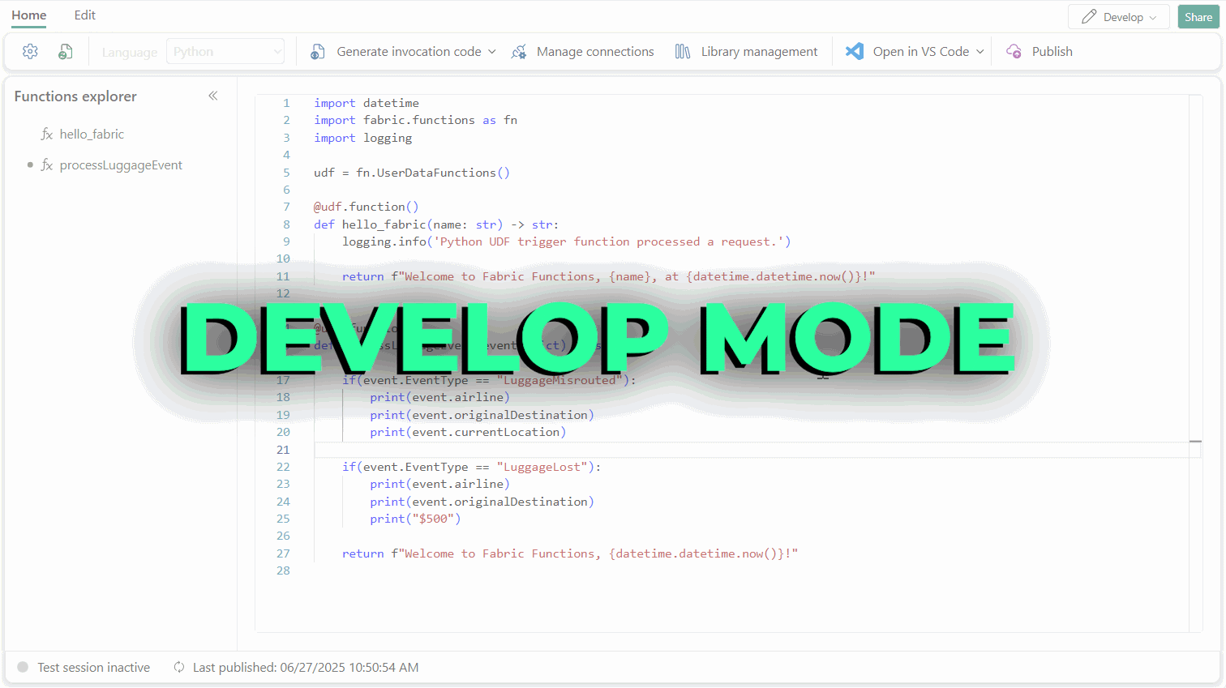Open the Python language dropdown
Image resolution: width=1226 pixels, height=688 pixels.
click(x=225, y=52)
